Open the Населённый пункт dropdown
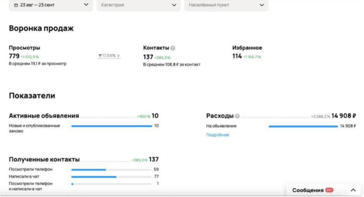Screen dimensions: 364x197 (x=226, y=5)
